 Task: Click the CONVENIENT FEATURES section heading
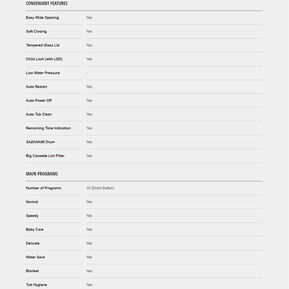pos(47,3)
